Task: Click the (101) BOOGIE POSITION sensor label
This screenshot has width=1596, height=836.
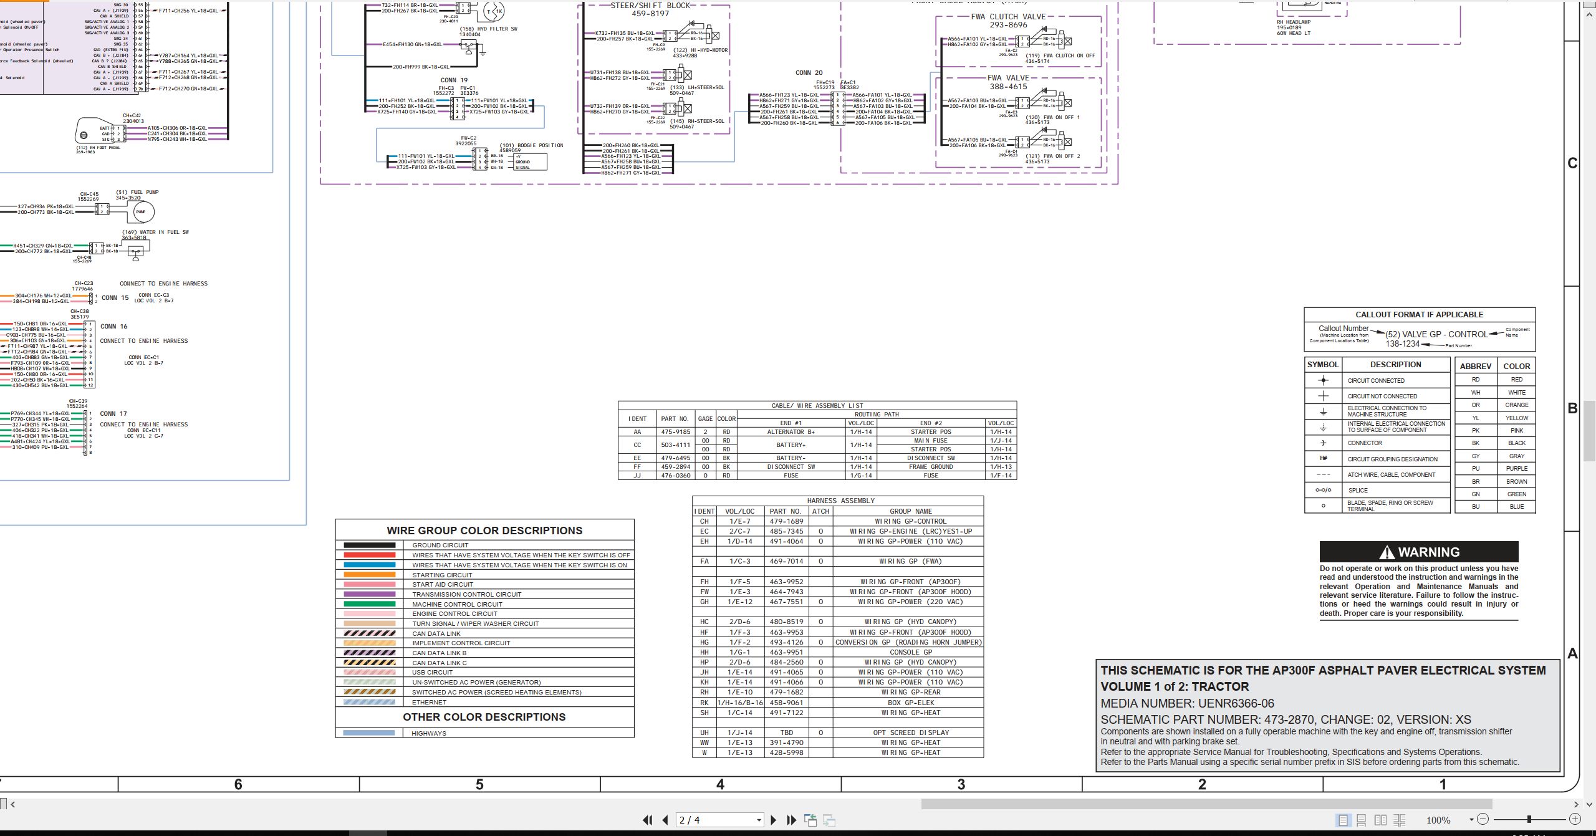Action: click(x=531, y=148)
